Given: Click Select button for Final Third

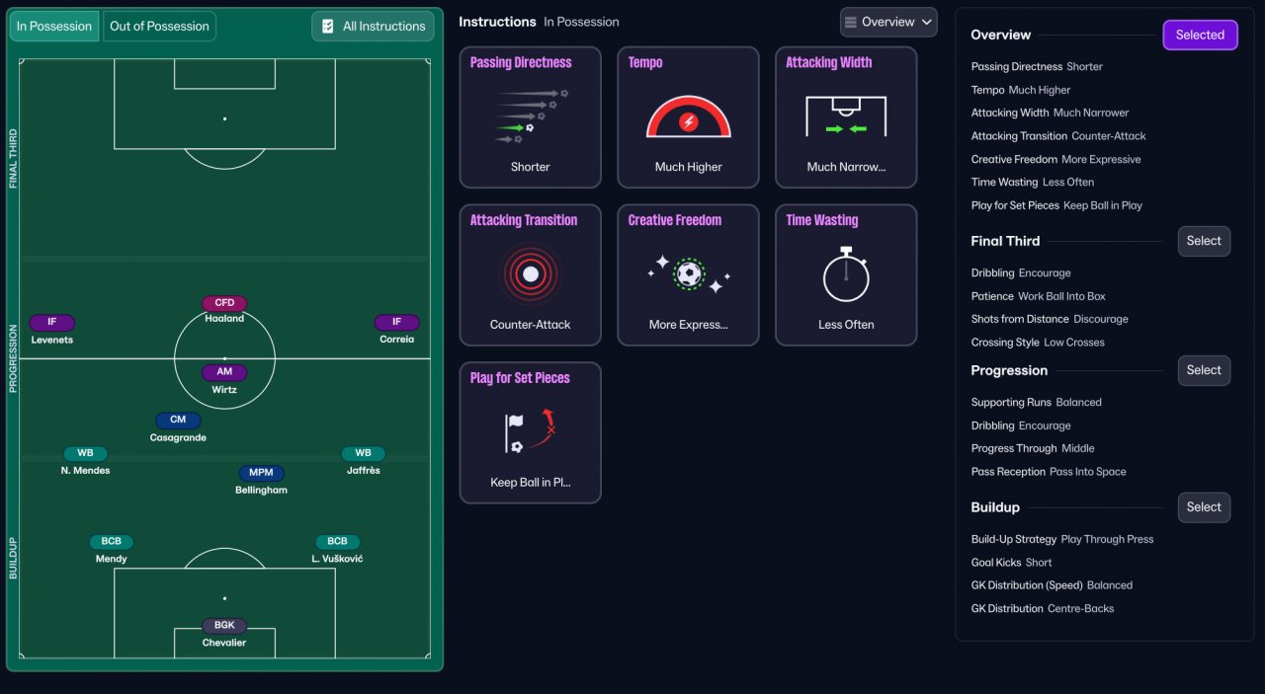Looking at the screenshot, I should coord(1204,241).
